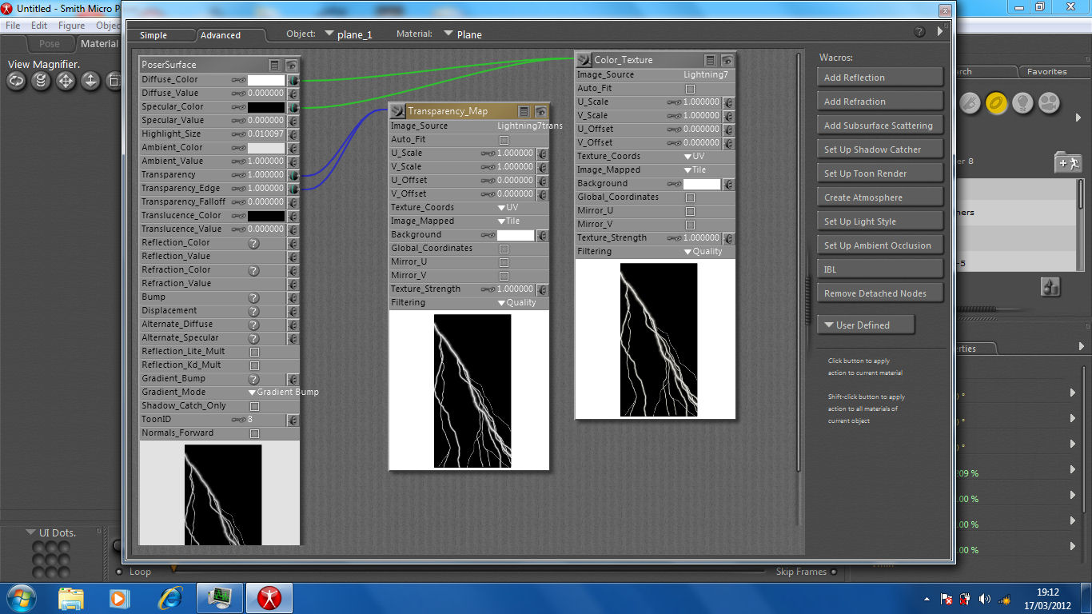Open the Material dropdown showing Plane
1092x614 pixels.
point(448,34)
